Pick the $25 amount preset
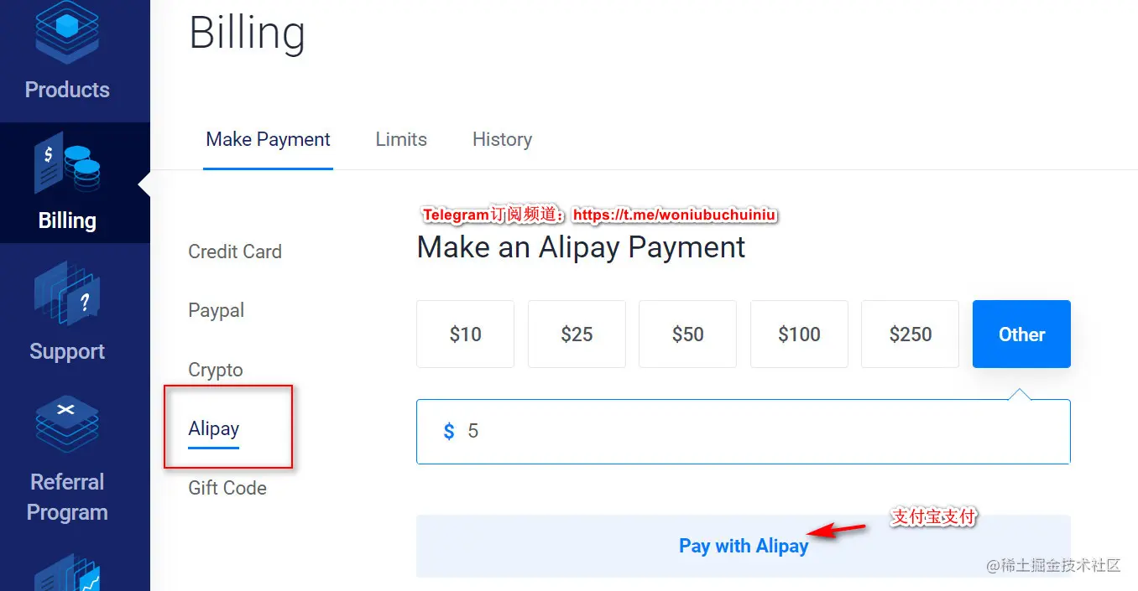This screenshot has width=1138, height=591. click(x=577, y=334)
